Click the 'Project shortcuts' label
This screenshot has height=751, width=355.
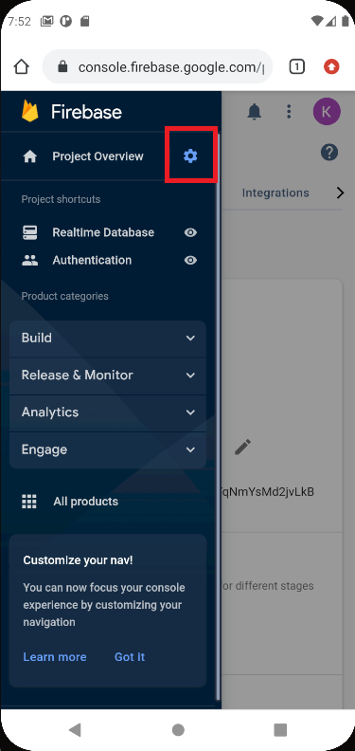(61, 199)
